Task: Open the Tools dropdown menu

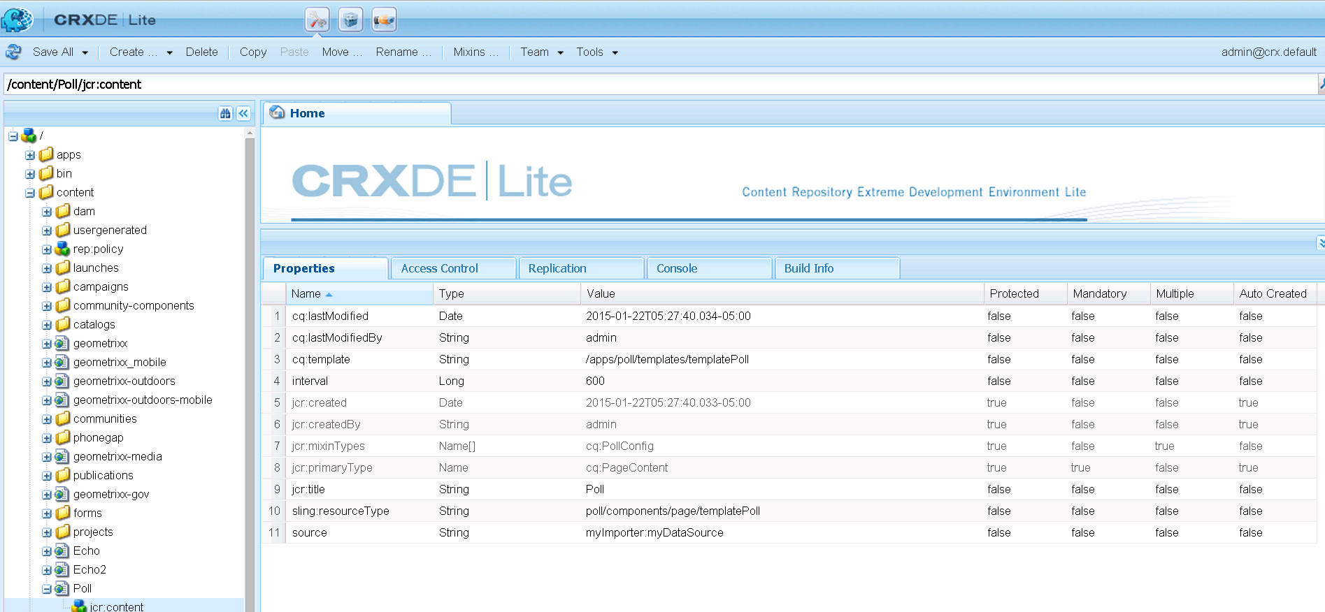Action: point(597,52)
